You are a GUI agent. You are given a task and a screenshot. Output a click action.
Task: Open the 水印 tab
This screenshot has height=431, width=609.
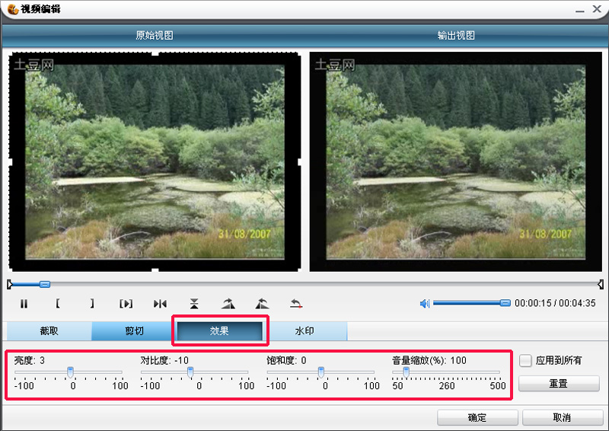pos(304,331)
